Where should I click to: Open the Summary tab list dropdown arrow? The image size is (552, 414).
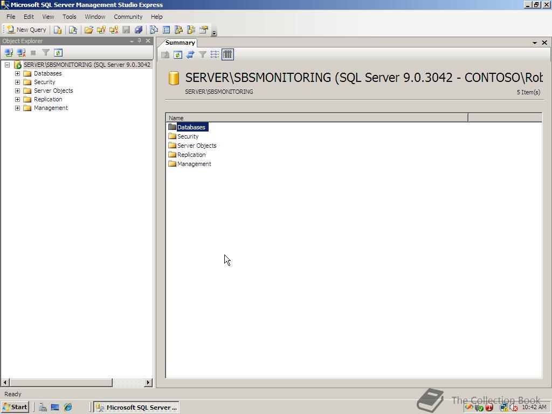coord(534,43)
